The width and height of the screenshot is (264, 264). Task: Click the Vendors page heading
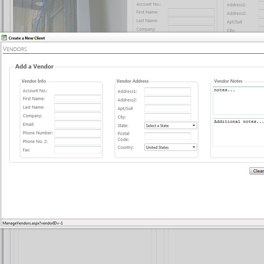(x=15, y=49)
